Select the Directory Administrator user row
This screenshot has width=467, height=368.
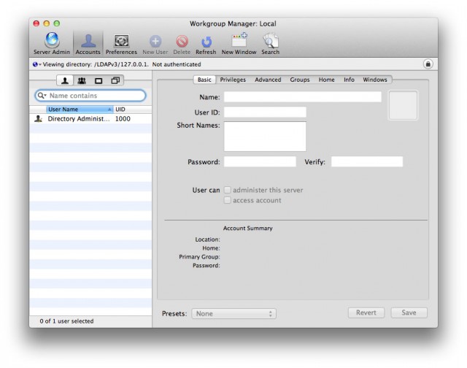90,119
